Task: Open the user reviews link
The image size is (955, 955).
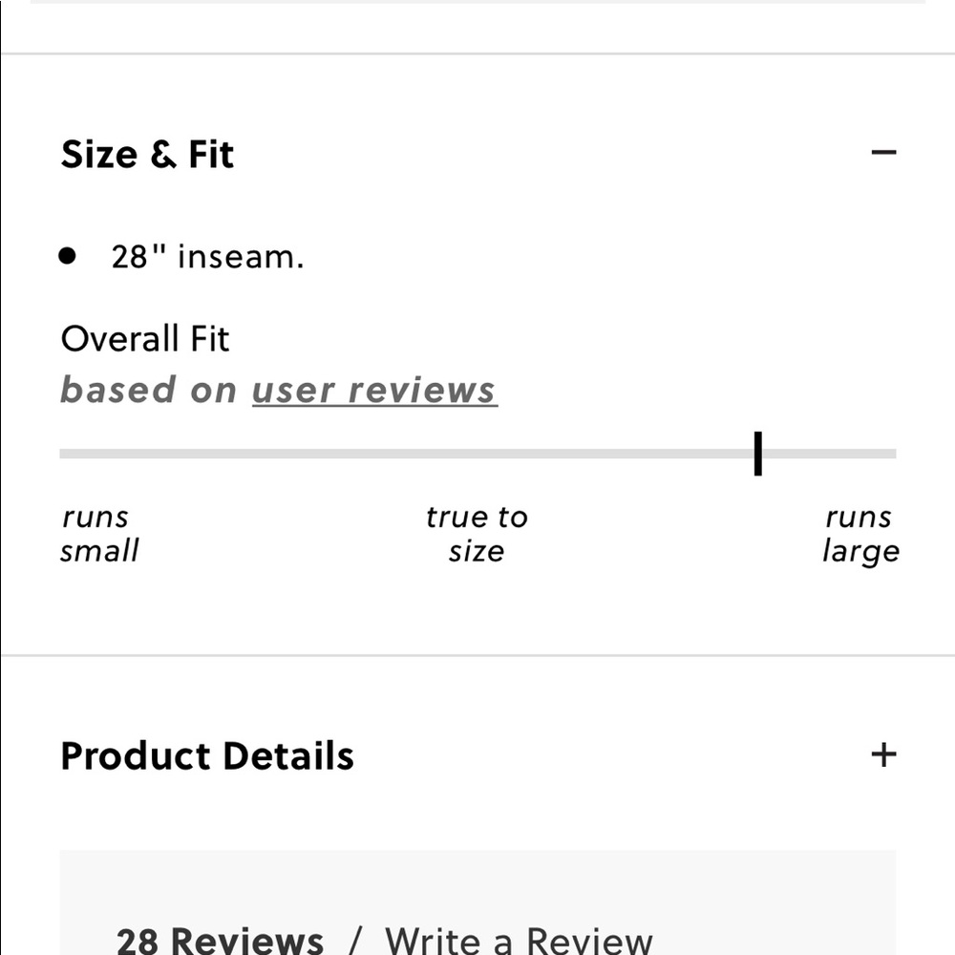Action: (374, 391)
